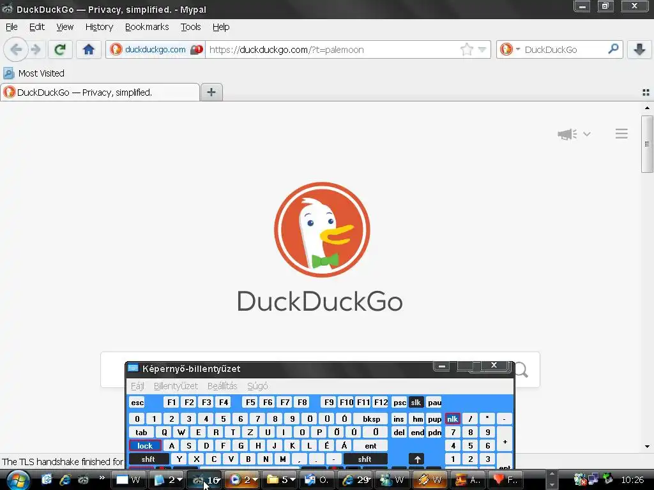Screen dimensions: 654x490
Task: Open search engine selector dropdown
Action: (x=517, y=49)
